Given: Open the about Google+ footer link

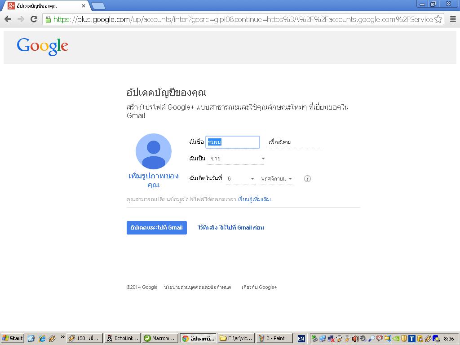Looking at the screenshot, I should point(259,287).
